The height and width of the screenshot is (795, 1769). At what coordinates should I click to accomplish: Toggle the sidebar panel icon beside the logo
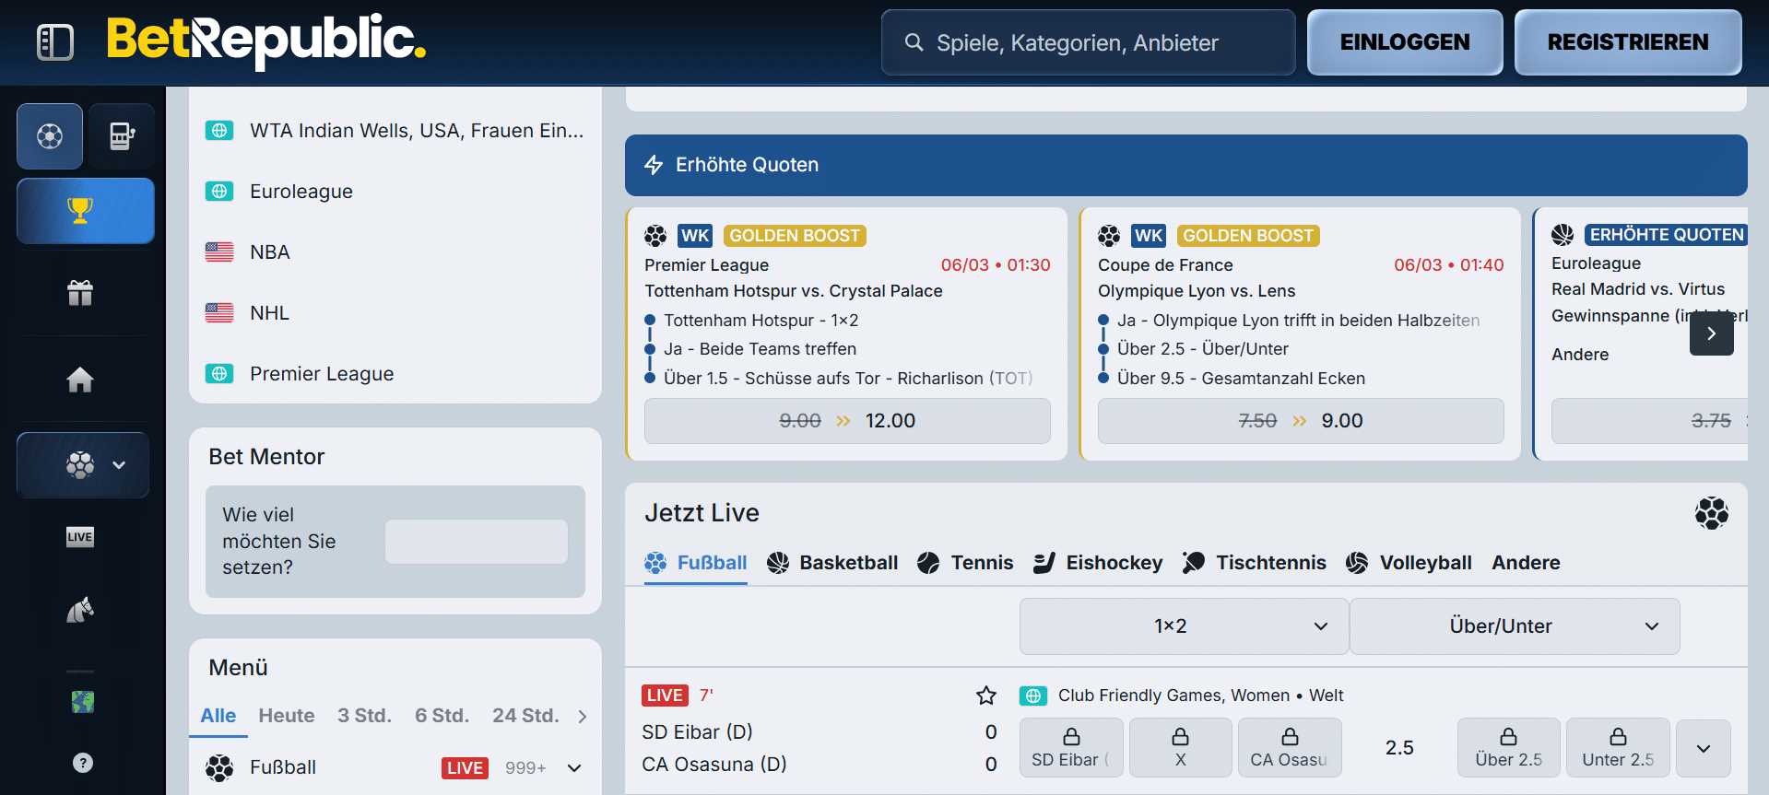tap(54, 42)
